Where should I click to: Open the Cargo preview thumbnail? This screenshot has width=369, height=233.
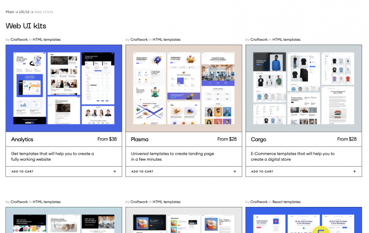(x=304, y=88)
